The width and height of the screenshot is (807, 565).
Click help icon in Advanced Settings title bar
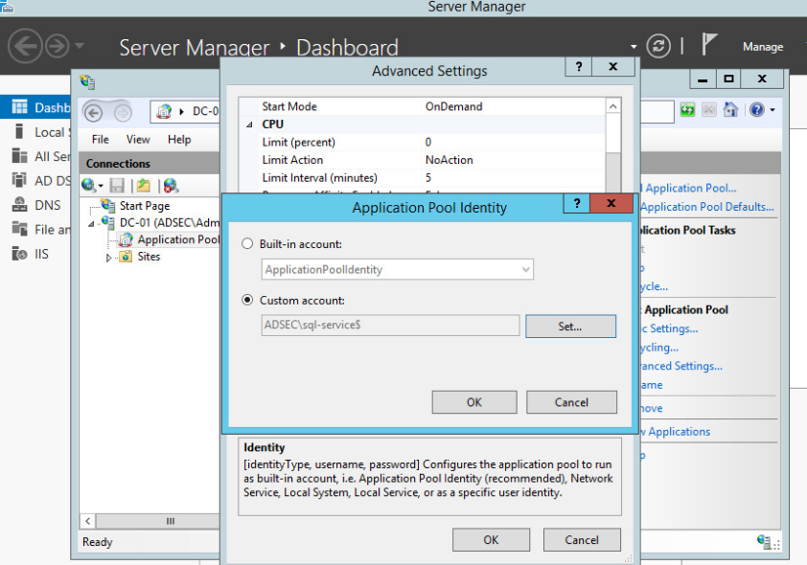pos(579,66)
